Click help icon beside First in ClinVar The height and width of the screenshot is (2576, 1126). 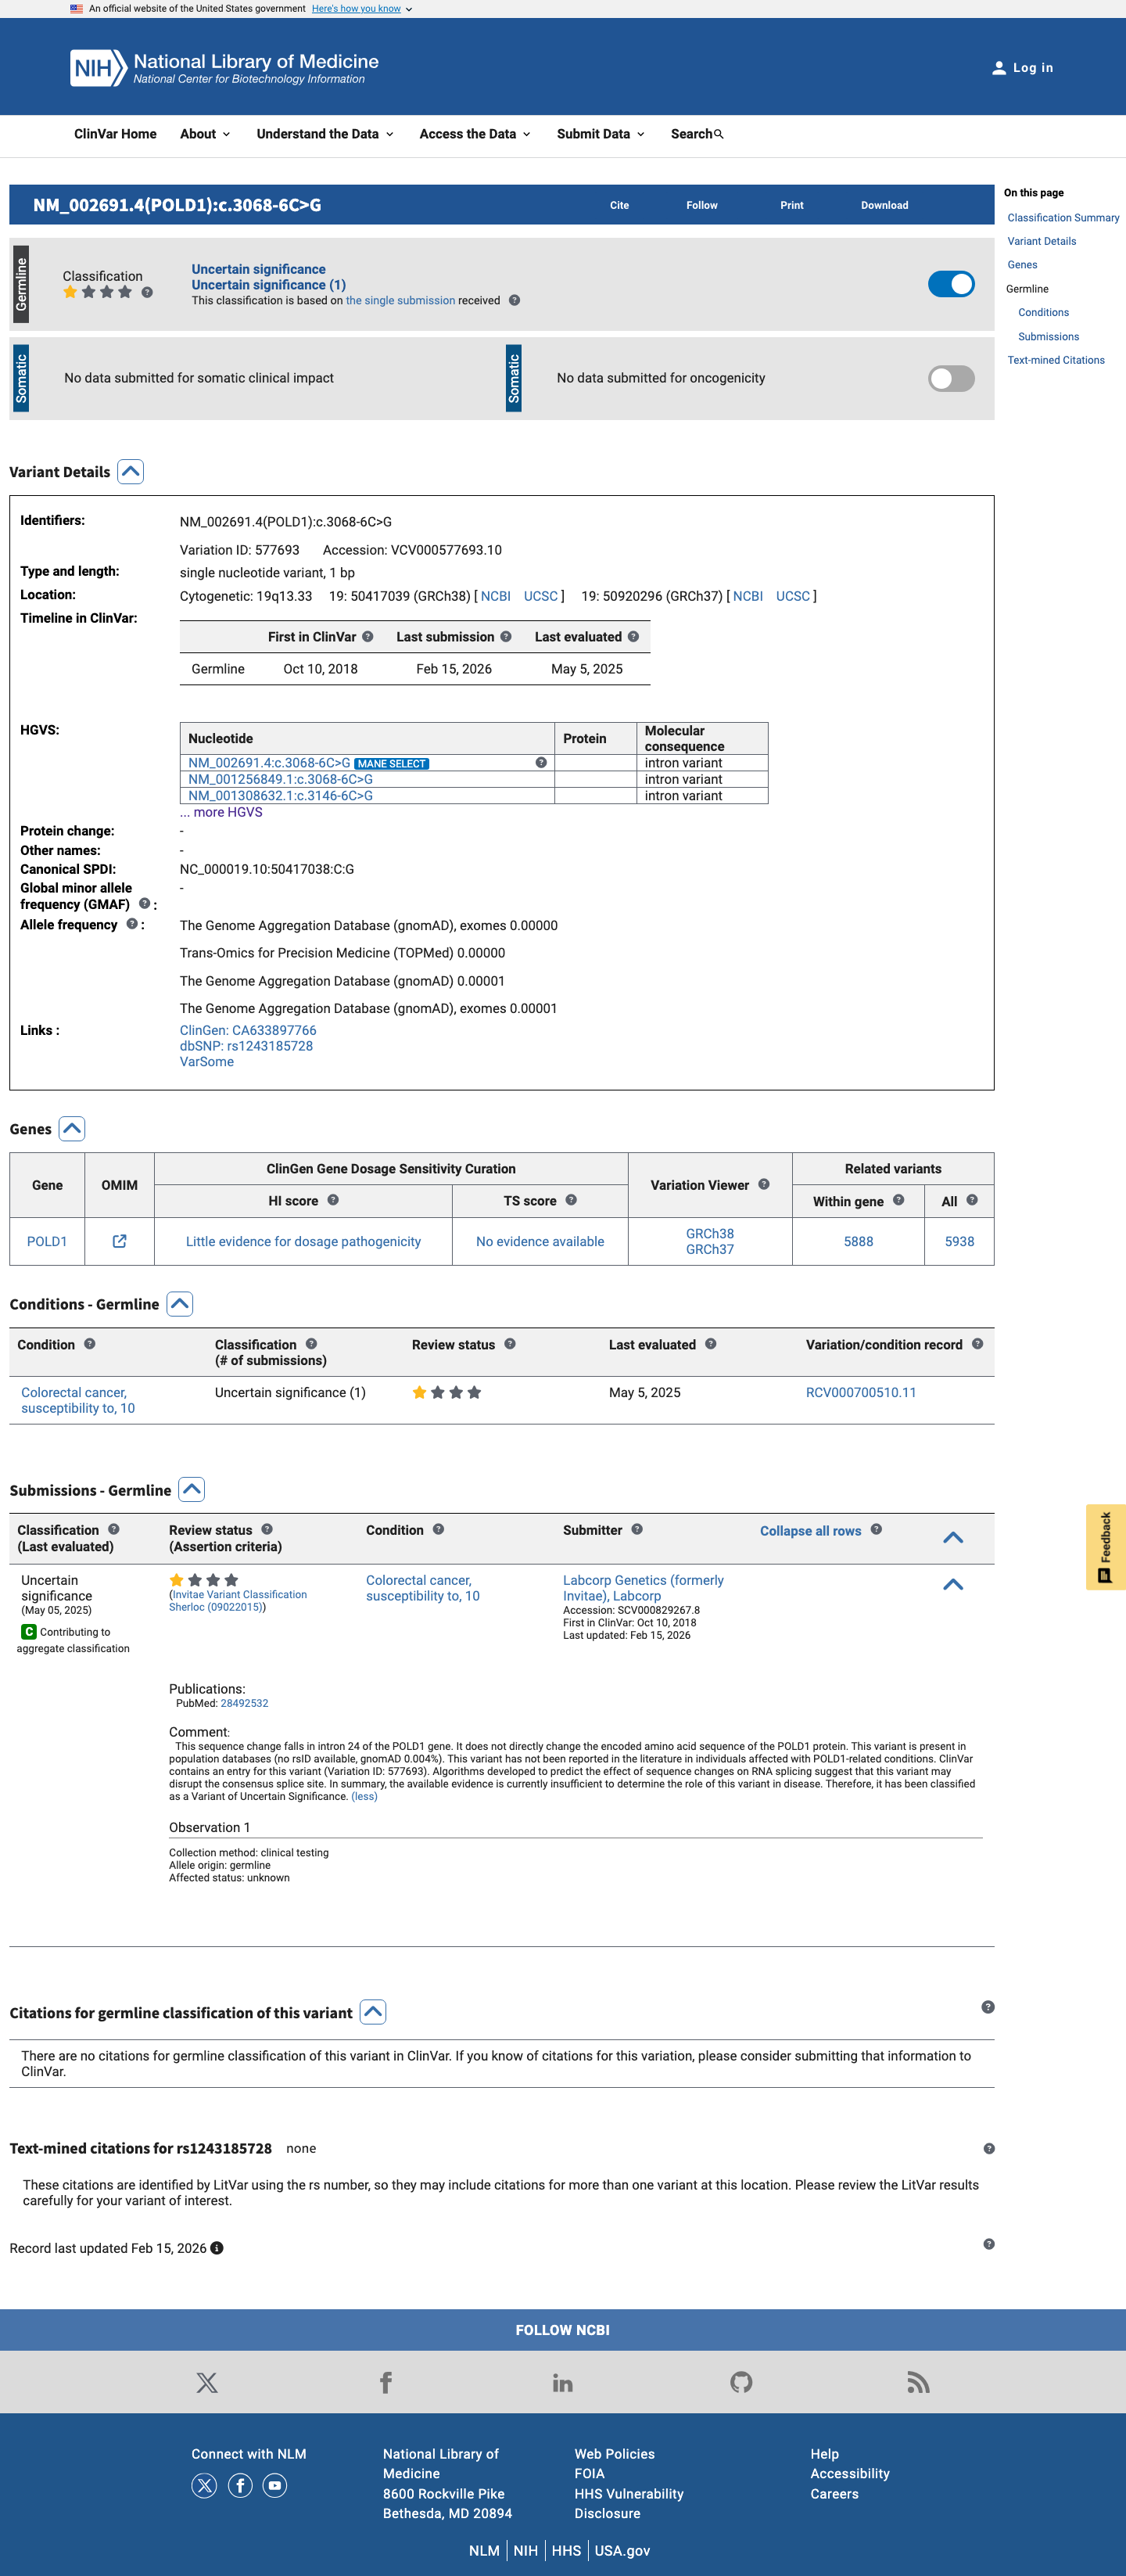pyautogui.click(x=368, y=637)
